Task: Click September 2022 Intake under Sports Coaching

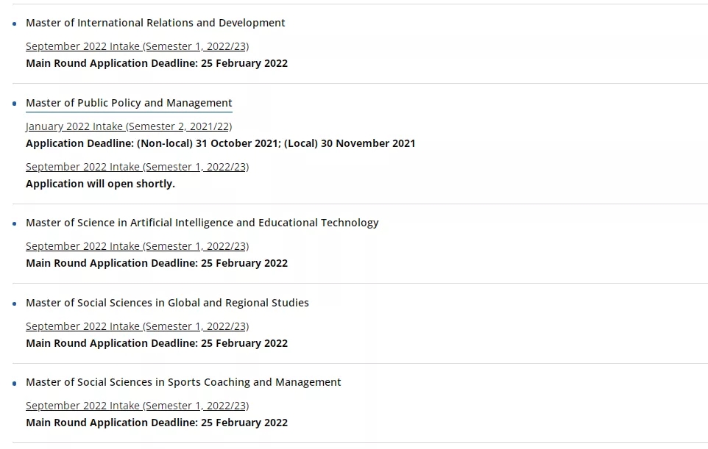Action: (x=137, y=406)
